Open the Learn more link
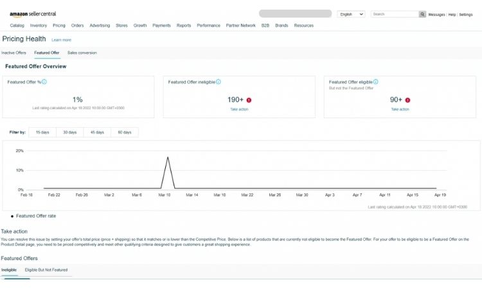 [62, 40]
